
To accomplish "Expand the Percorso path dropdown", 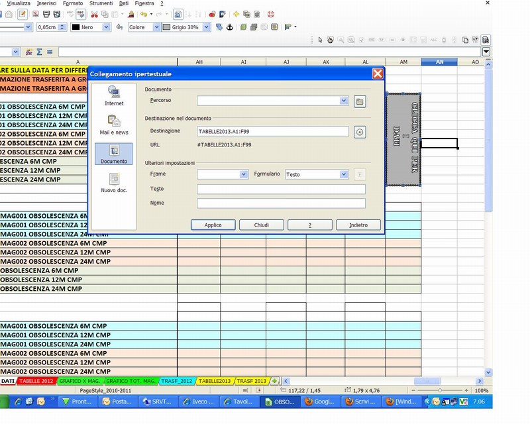I will (x=343, y=101).
